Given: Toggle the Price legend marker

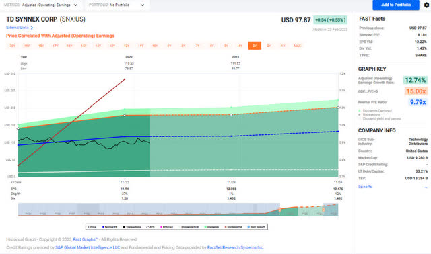Looking at the screenshot, I should (x=88, y=227).
